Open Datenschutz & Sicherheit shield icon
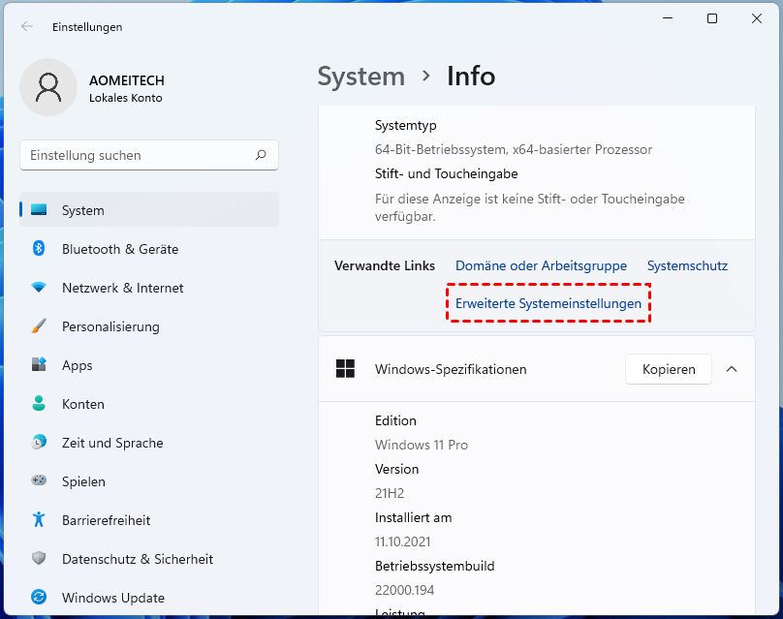 (x=39, y=559)
